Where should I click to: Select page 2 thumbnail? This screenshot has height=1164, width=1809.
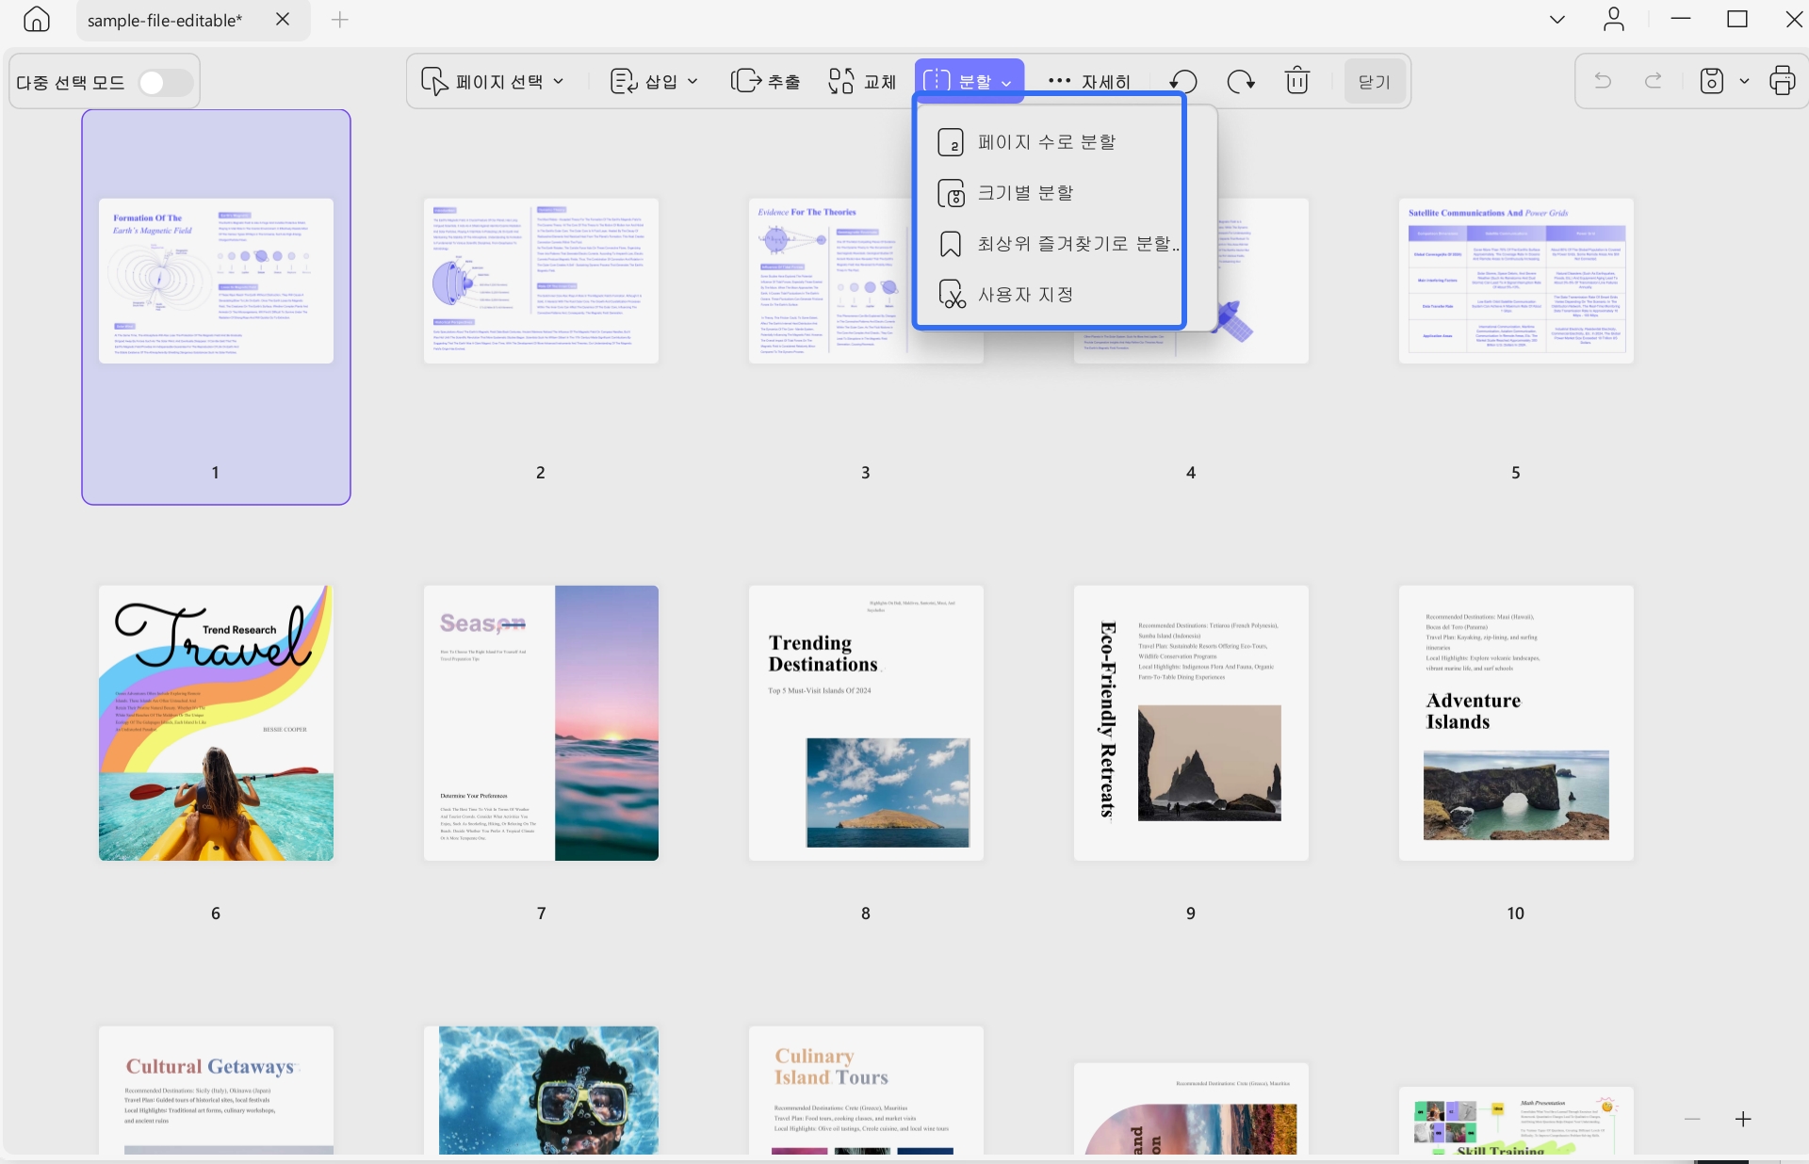coord(541,281)
